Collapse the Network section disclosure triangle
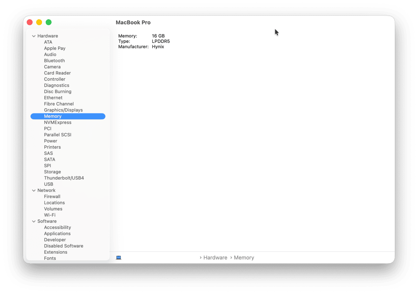The height and width of the screenshot is (294, 418). 34,190
